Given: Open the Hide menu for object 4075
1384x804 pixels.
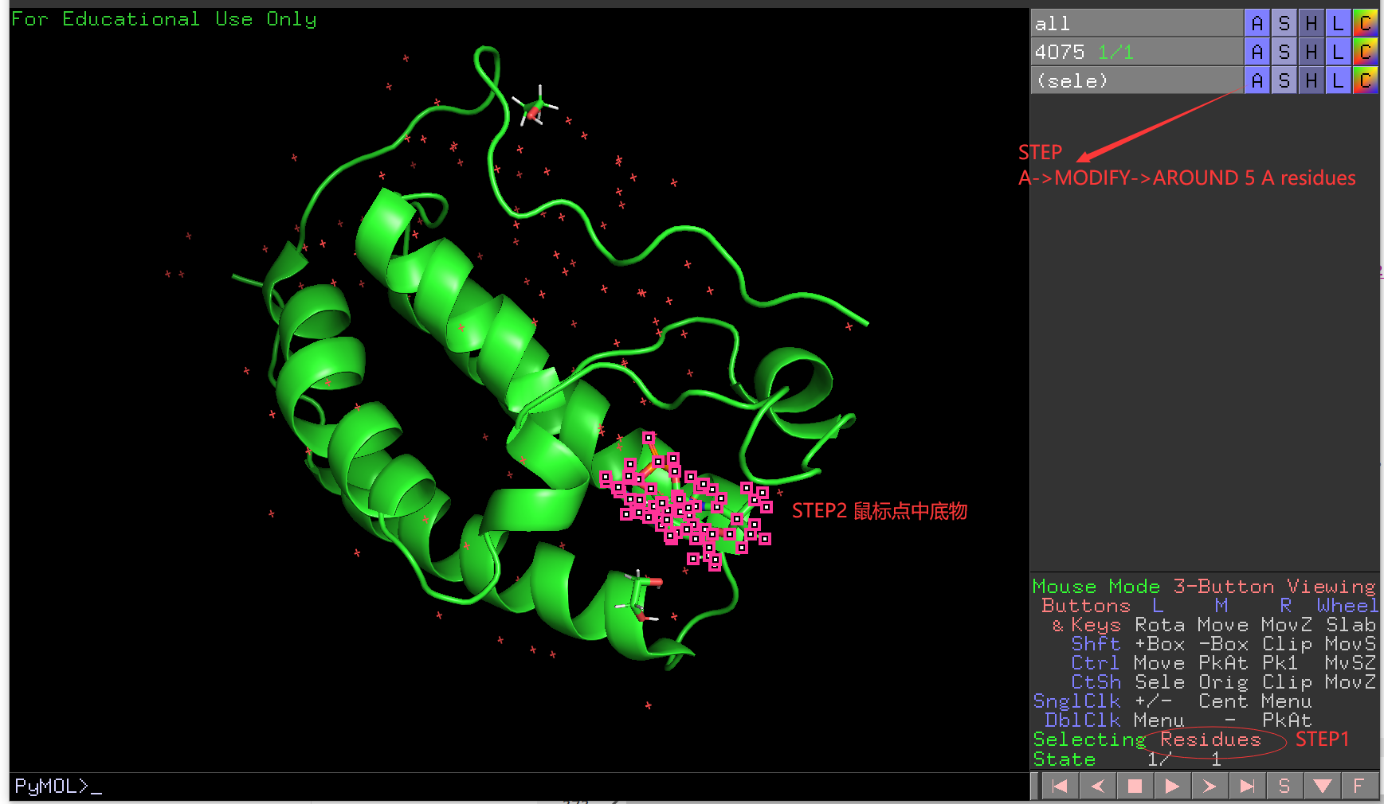Looking at the screenshot, I should (x=1311, y=51).
